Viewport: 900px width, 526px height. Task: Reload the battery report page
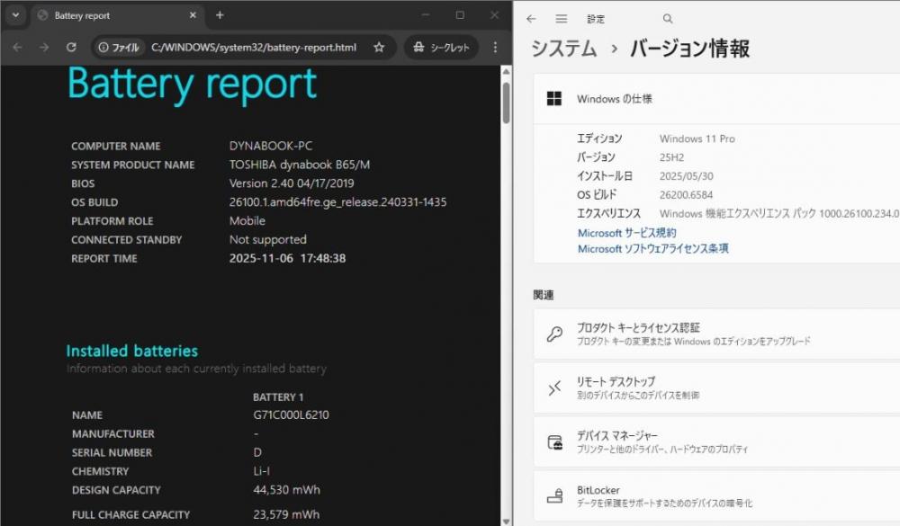(x=71, y=48)
